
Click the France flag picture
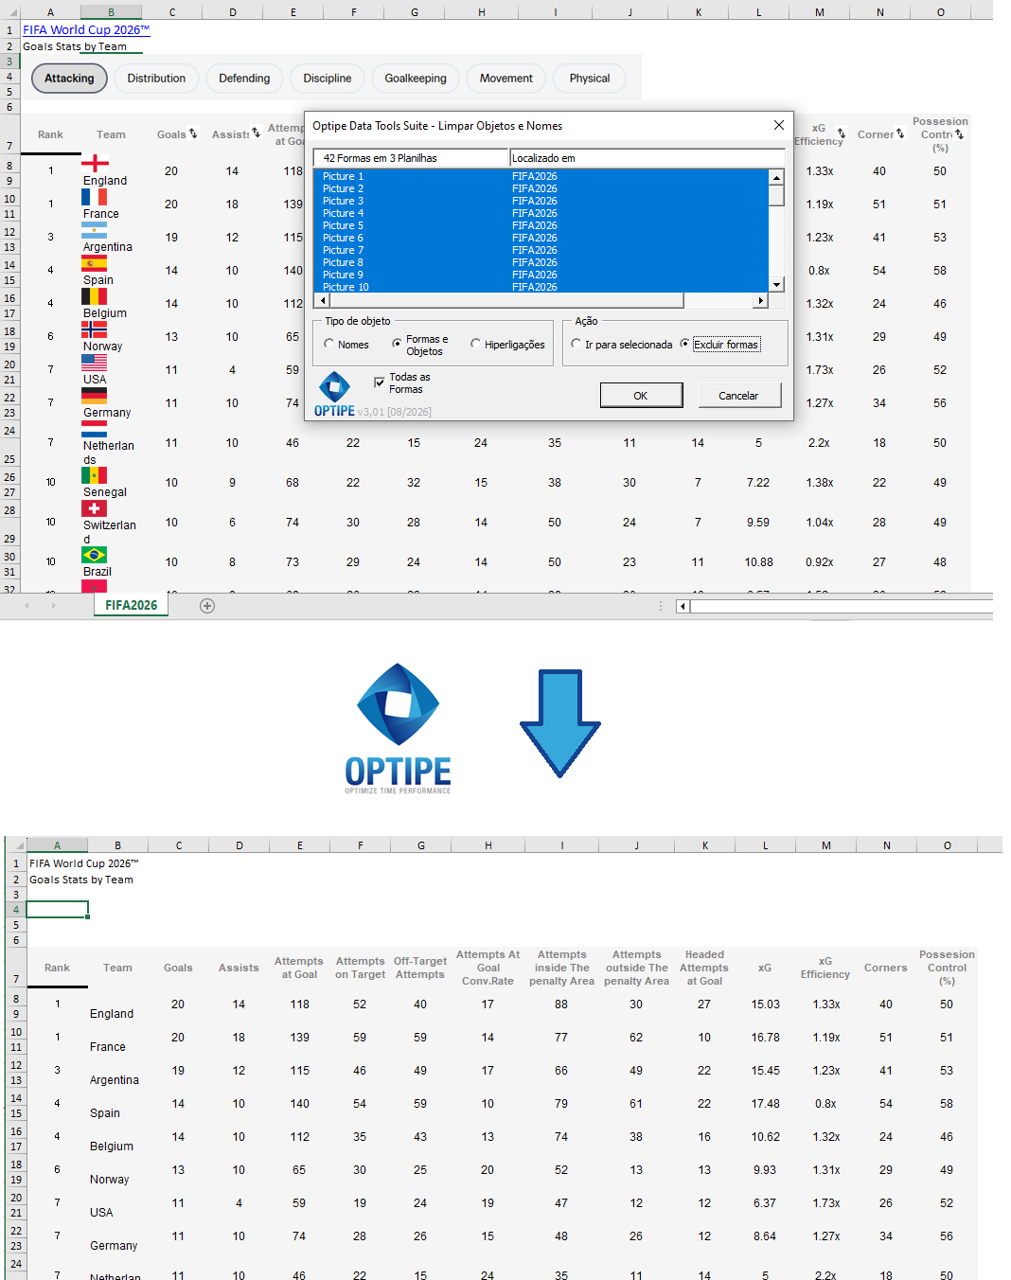(x=94, y=196)
